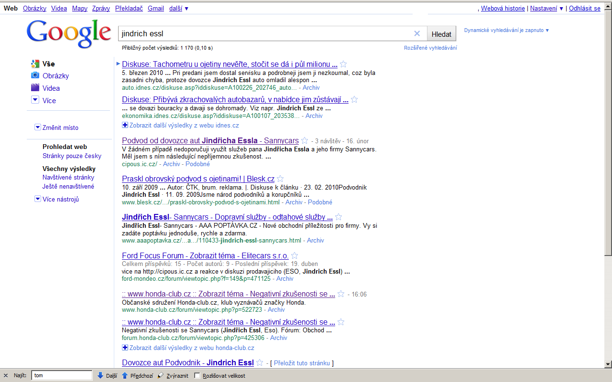Click the vertical page scrollbar
This screenshot has width=612, height=382.
608,143
